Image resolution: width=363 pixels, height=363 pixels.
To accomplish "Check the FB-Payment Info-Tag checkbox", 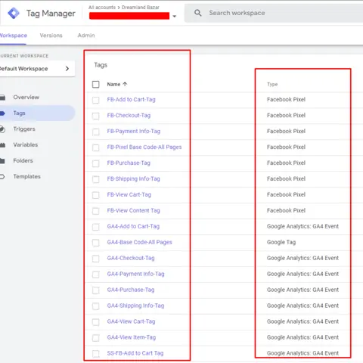I will 96,132.
